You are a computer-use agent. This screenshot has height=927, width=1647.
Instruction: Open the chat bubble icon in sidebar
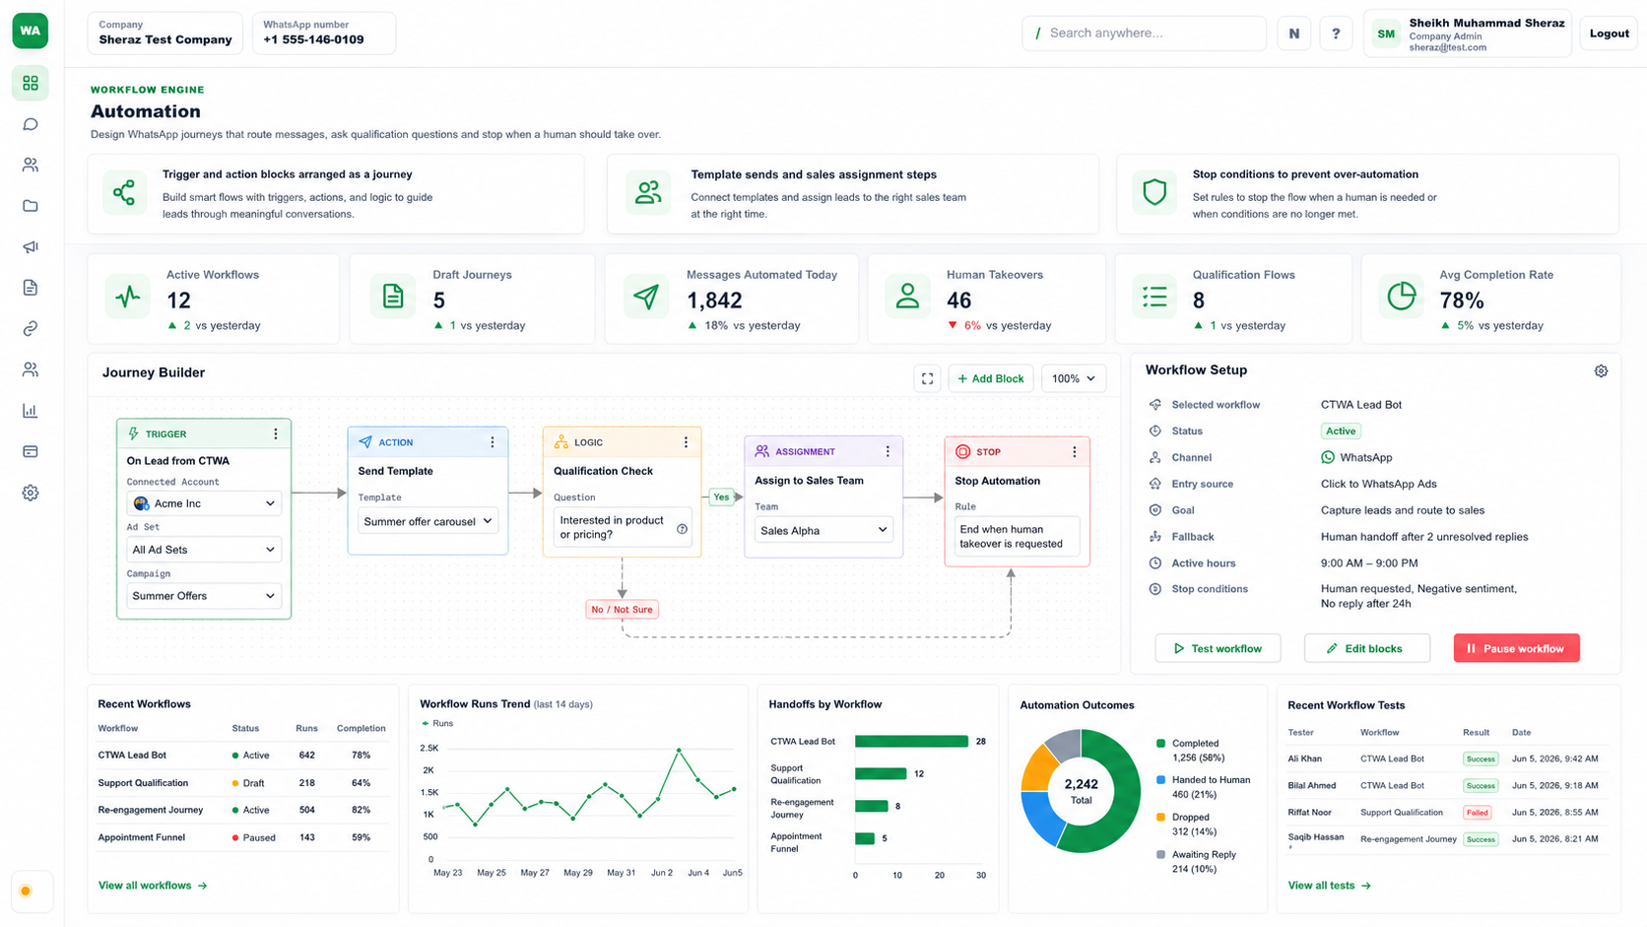click(x=31, y=124)
